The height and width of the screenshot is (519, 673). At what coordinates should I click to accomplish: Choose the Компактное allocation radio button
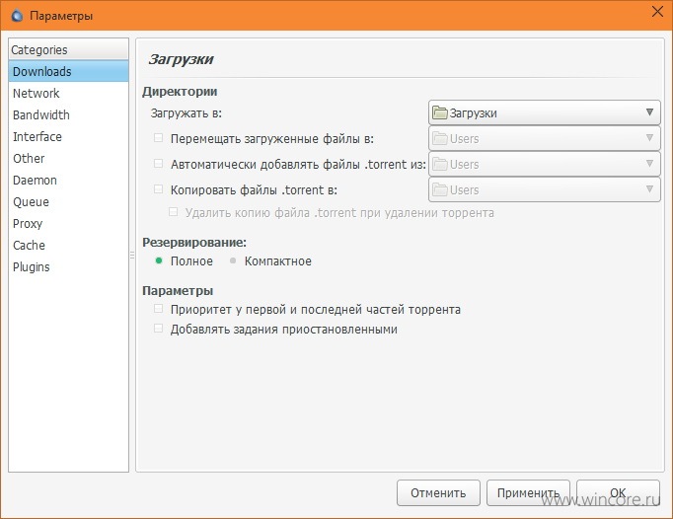tap(233, 260)
